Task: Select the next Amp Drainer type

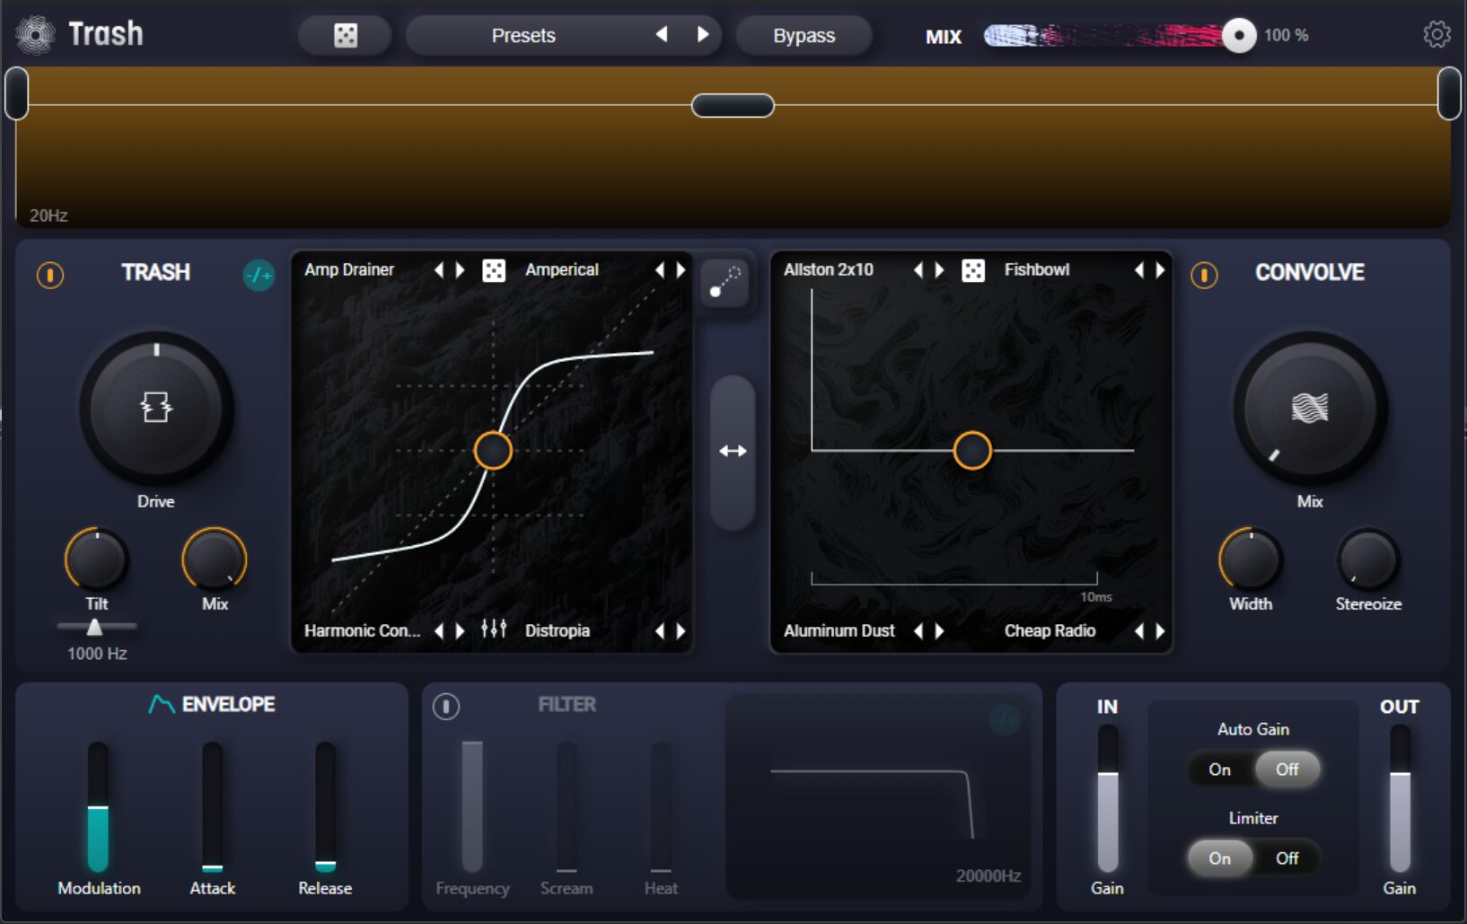Action: click(x=460, y=270)
